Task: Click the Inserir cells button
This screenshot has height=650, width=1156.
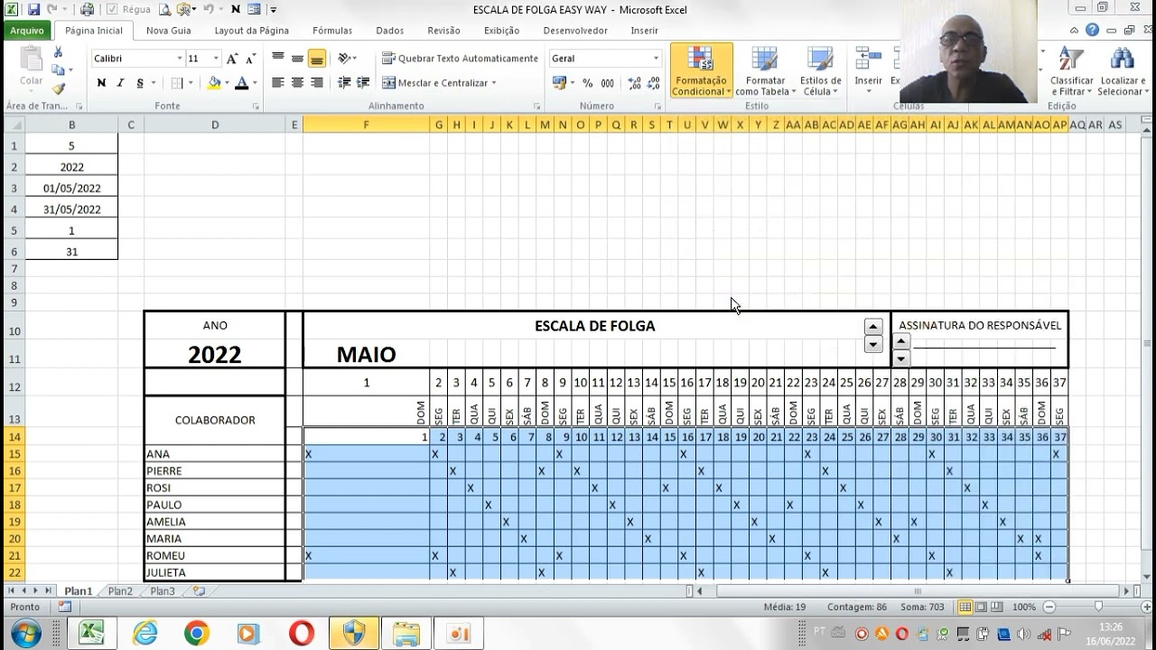Action: tap(868, 71)
